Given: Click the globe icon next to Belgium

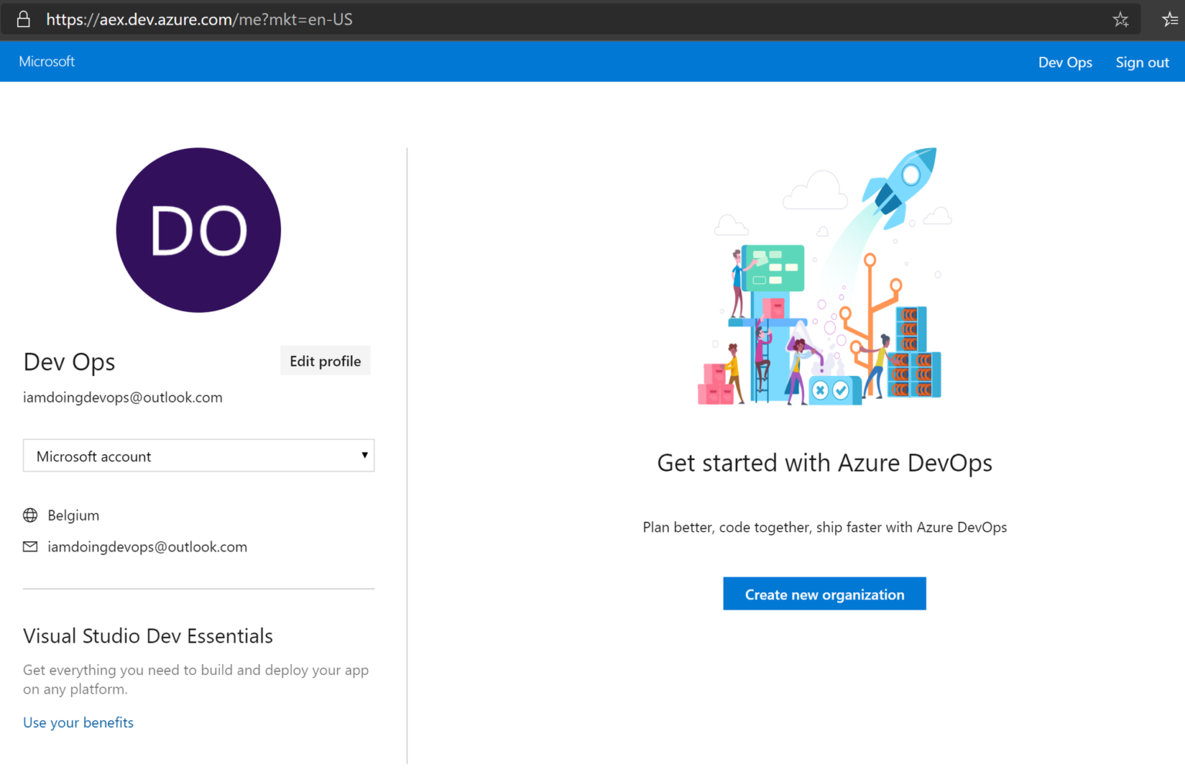Looking at the screenshot, I should (30, 515).
